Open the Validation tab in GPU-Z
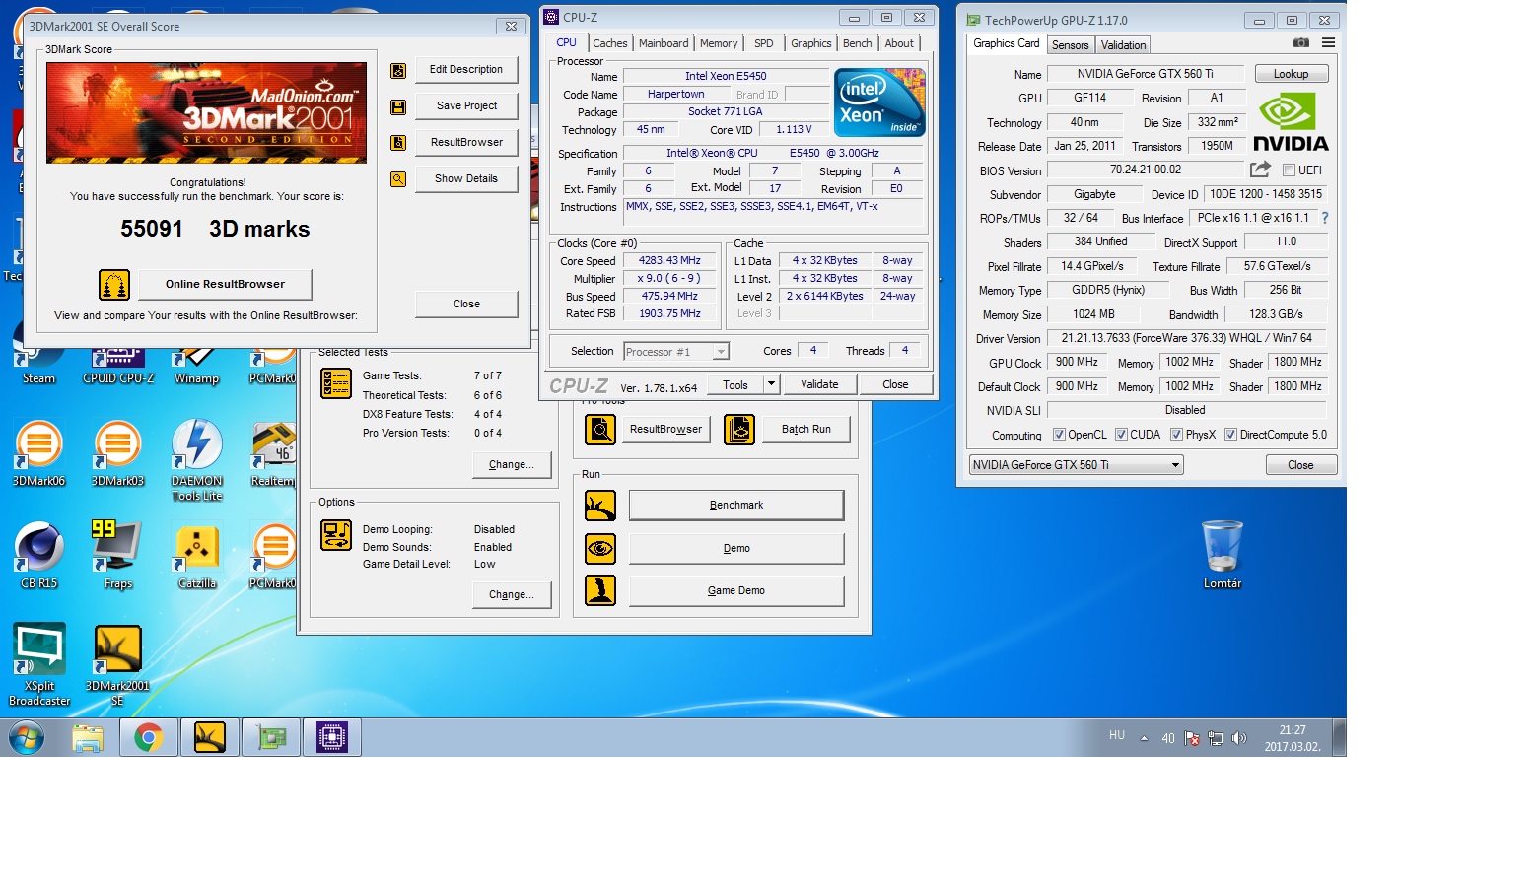1538x883 pixels. tap(1123, 45)
